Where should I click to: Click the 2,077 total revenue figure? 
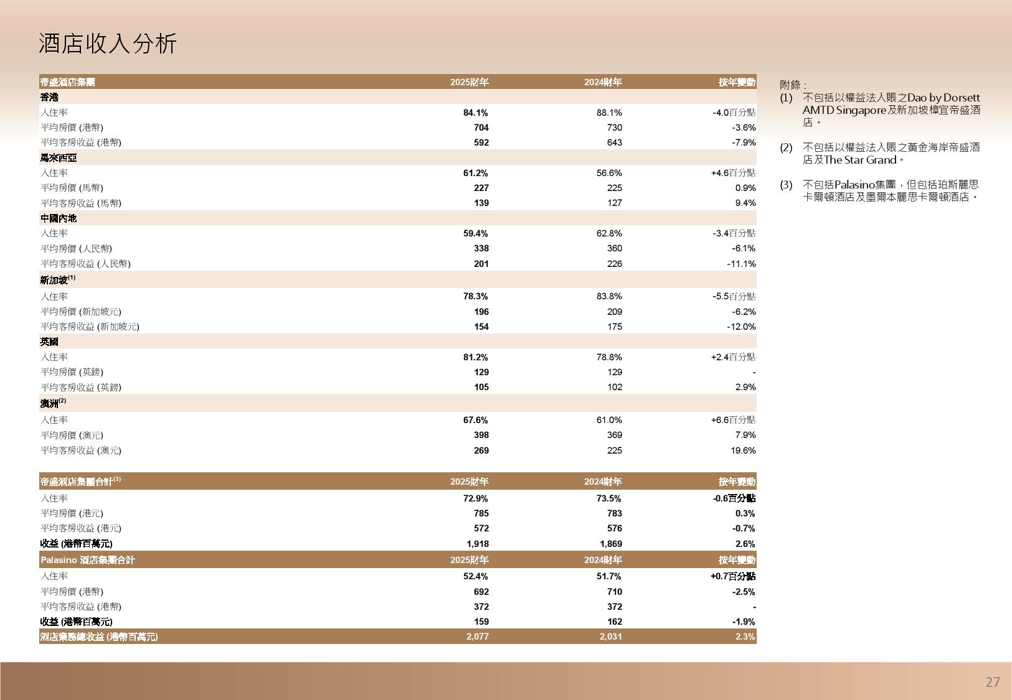[x=477, y=637]
